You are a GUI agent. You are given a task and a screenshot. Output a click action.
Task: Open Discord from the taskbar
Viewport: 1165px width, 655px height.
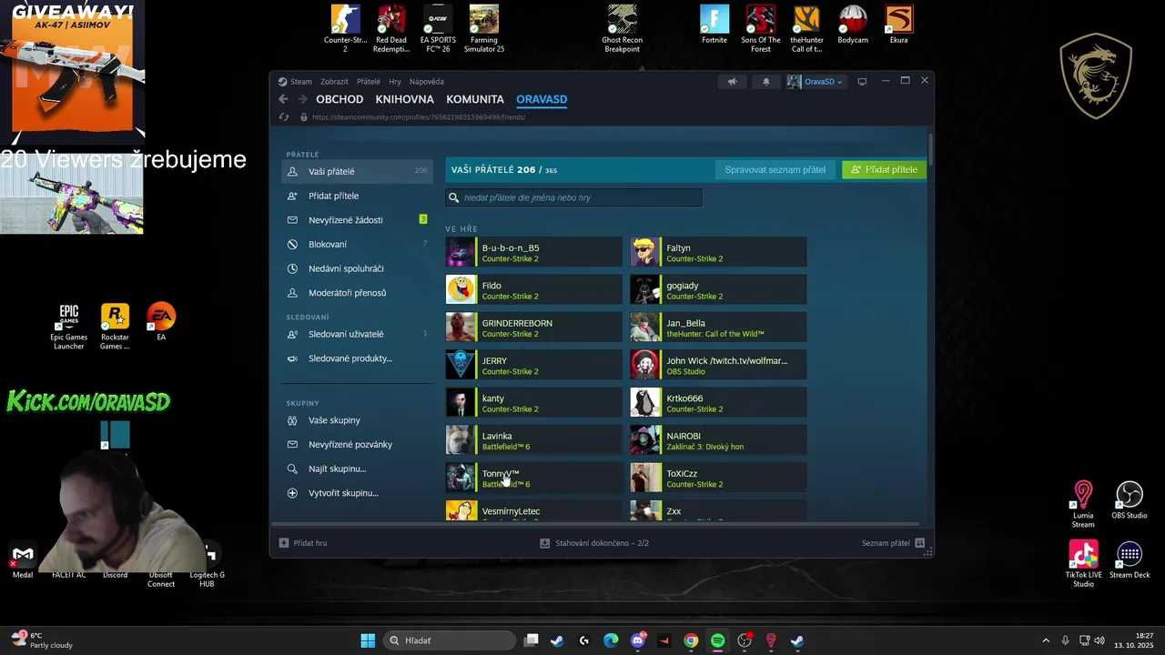pos(638,640)
